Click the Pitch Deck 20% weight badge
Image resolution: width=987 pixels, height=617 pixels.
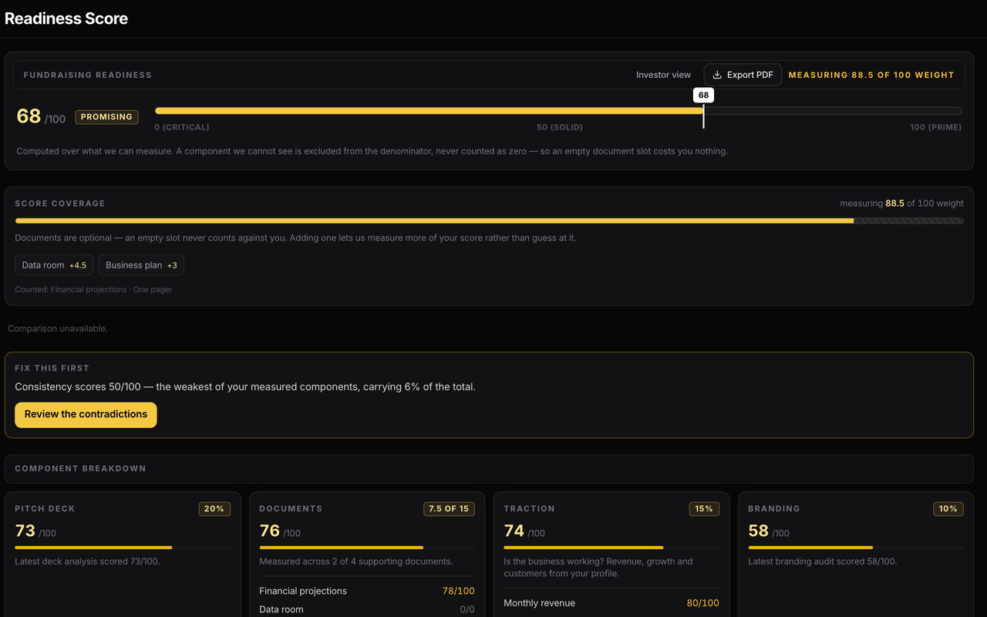pyautogui.click(x=214, y=509)
